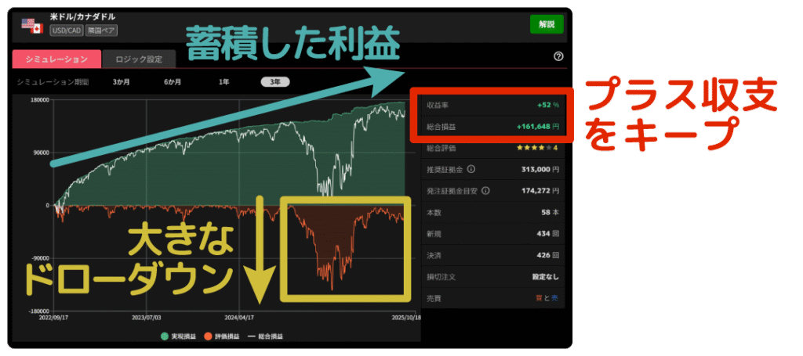Click the 総合損益 +161,648 円 value

click(537, 126)
